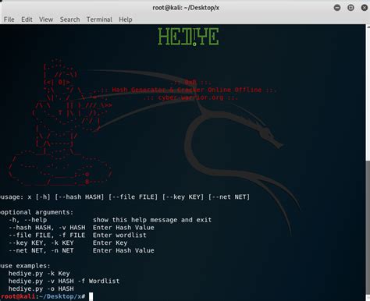Open the Edit menu
The height and width of the screenshot is (301, 370).
pyautogui.click(x=27, y=19)
